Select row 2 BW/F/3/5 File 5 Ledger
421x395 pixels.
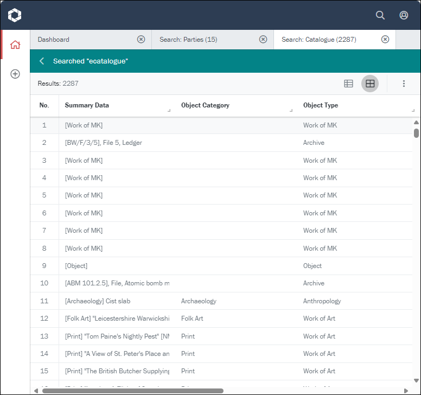(x=103, y=143)
